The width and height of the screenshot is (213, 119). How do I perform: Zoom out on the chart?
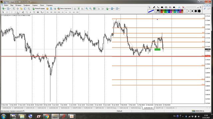click(x=90, y=9)
